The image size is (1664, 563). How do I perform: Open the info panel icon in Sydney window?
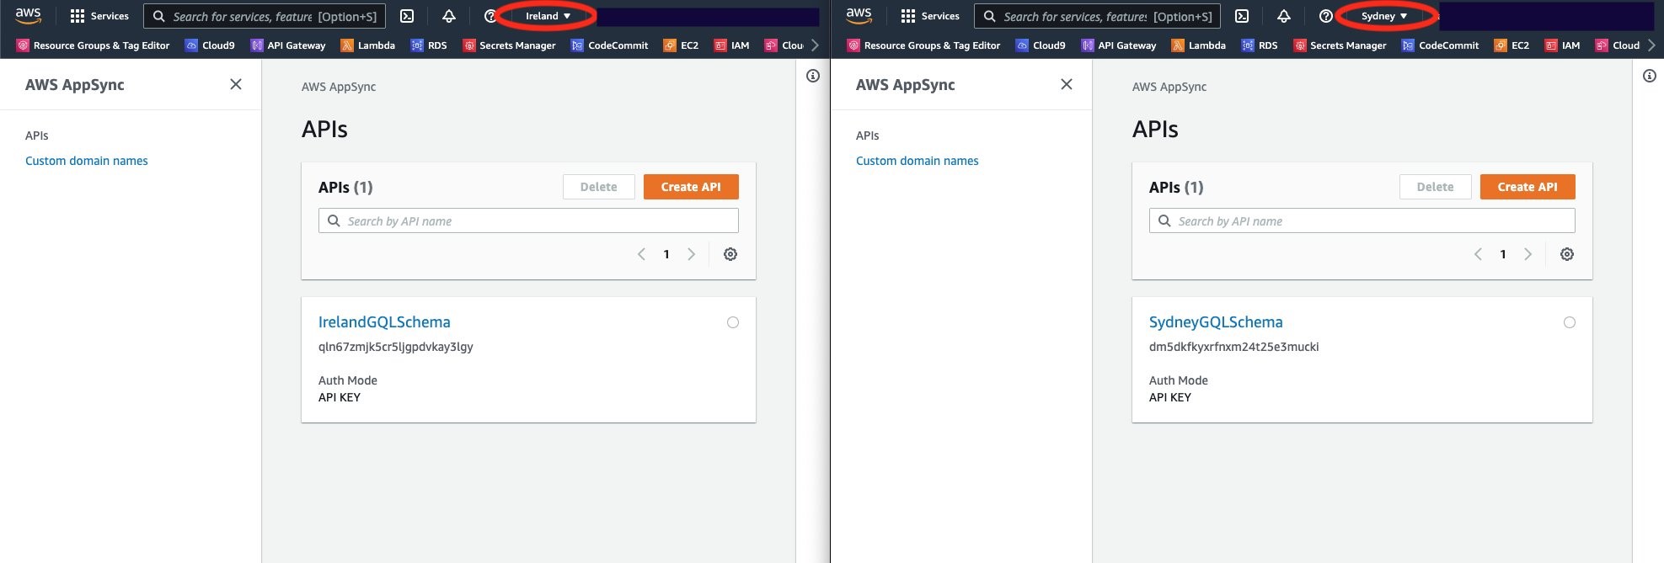pos(1650,76)
